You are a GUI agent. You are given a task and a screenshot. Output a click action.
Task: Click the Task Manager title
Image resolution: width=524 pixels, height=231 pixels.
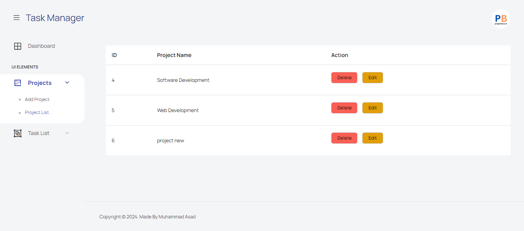tap(55, 18)
